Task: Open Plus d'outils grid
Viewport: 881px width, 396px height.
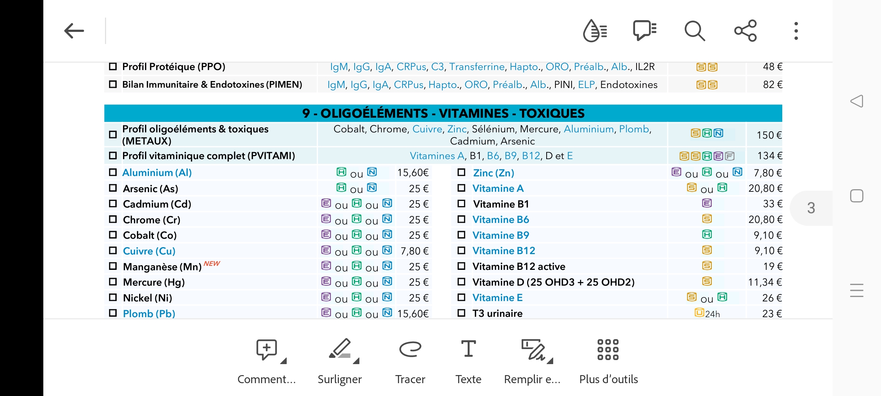Action: pos(608,362)
